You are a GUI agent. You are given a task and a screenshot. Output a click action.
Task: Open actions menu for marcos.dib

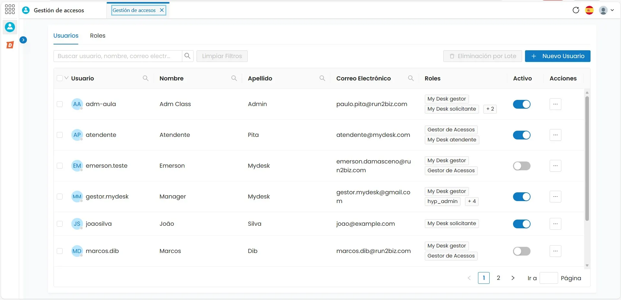coord(555,251)
